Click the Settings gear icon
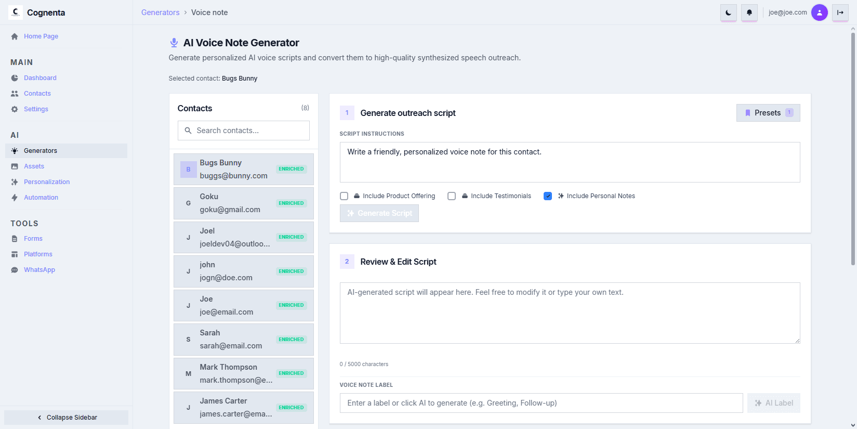This screenshot has width=857, height=429. click(x=15, y=109)
